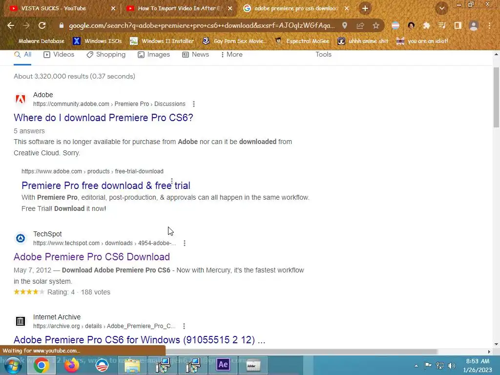The width and height of the screenshot is (500, 375).
Task: Open the Windows 11 Installer bookmark
Action: click(162, 41)
